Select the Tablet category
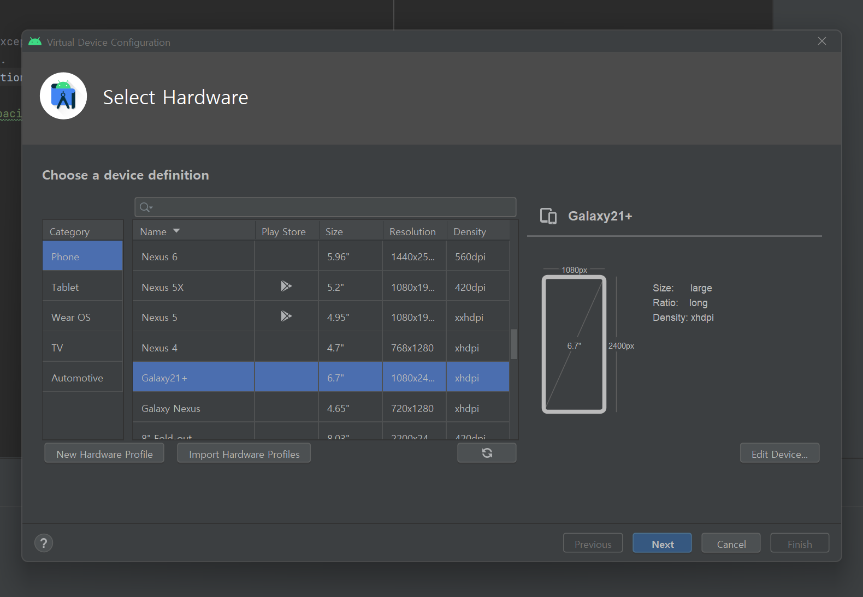The width and height of the screenshot is (863, 597). point(82,286)
